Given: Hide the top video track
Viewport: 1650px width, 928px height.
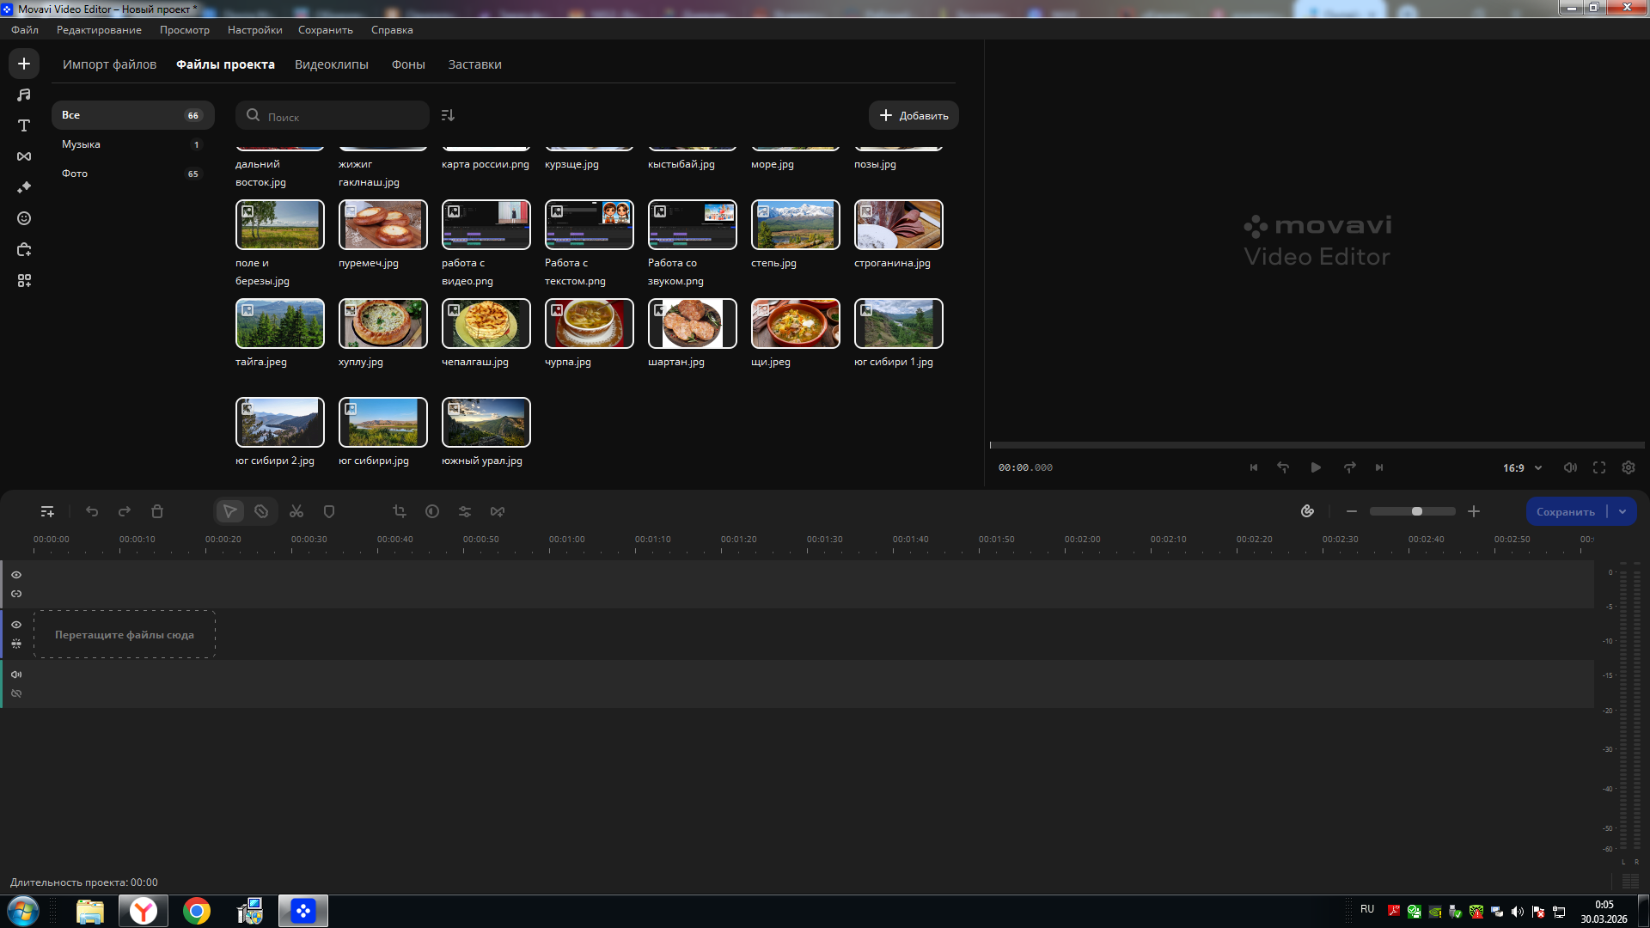Looking at the screenshot, I should [16, 575].
